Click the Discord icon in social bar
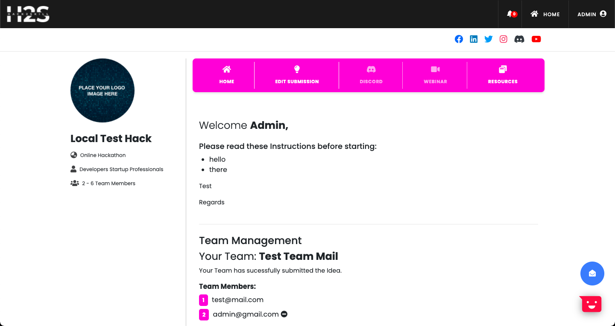 519,39
